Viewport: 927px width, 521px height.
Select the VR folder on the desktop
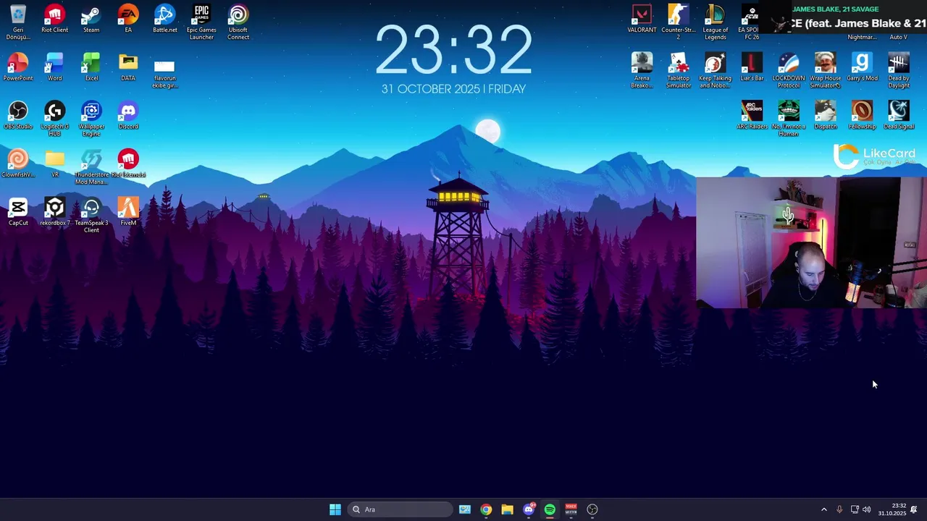(x=54, y=164)
